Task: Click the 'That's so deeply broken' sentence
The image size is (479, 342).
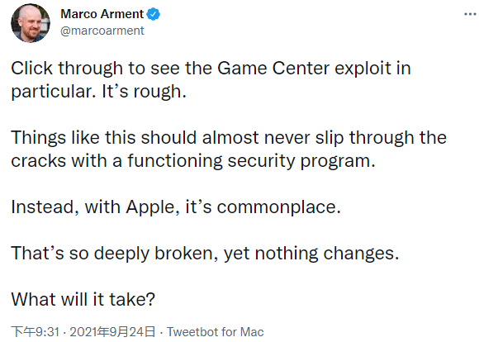Action: coord(205,254)
